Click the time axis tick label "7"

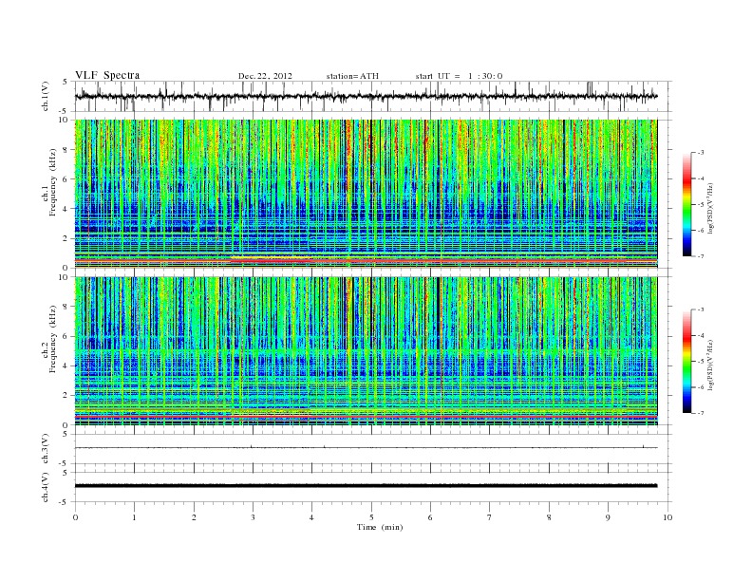[490, 517]
